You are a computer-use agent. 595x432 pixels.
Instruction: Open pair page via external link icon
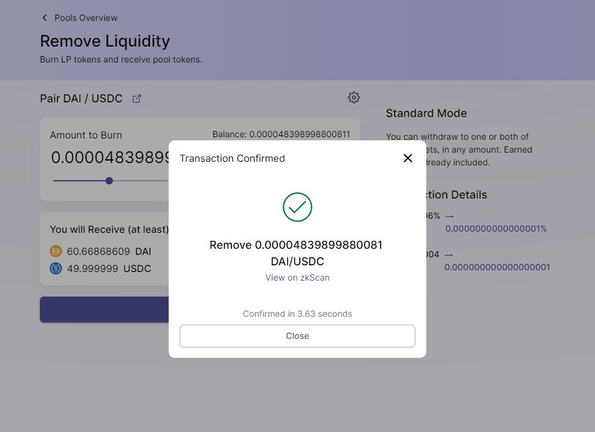pos(136,98)
